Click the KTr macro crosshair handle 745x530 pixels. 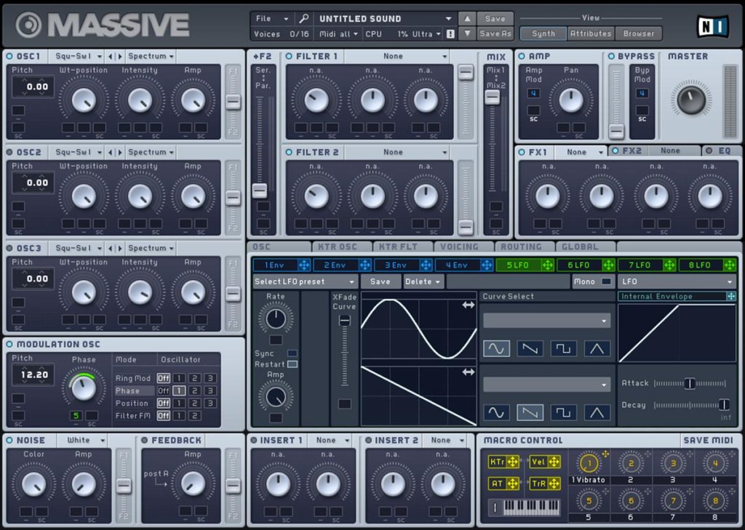[x=513, y=462]
